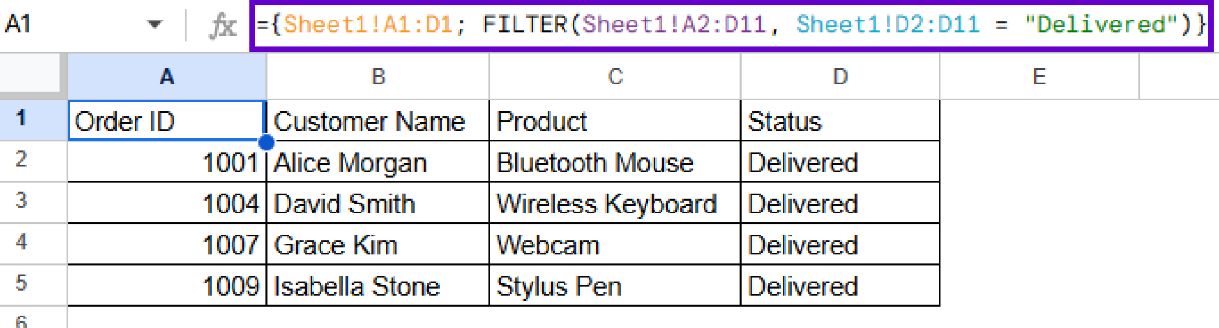The height and width of the screenshot is (328, 1219).
Task: Click the select-all corner box
Action: 31,74
